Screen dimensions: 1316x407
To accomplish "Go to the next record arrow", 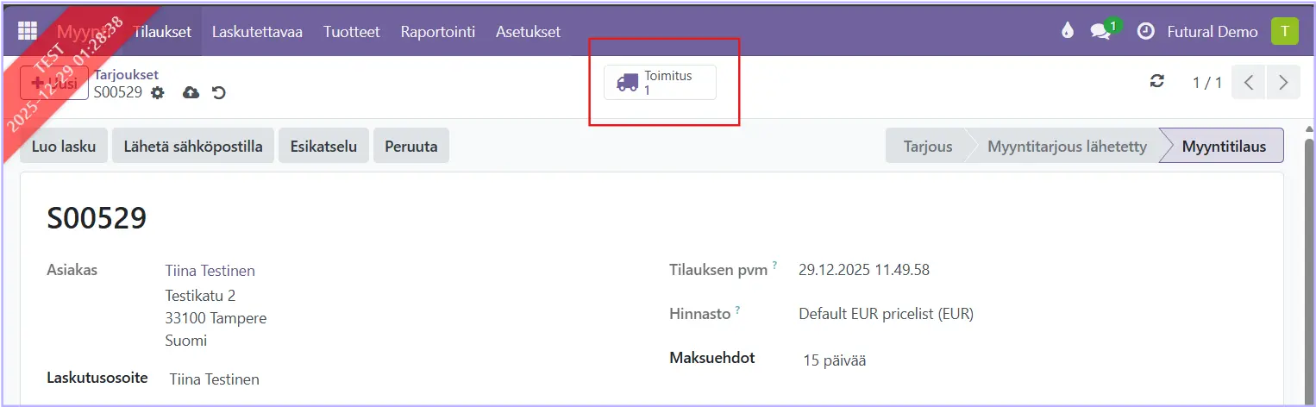I will click(1283, 82).
